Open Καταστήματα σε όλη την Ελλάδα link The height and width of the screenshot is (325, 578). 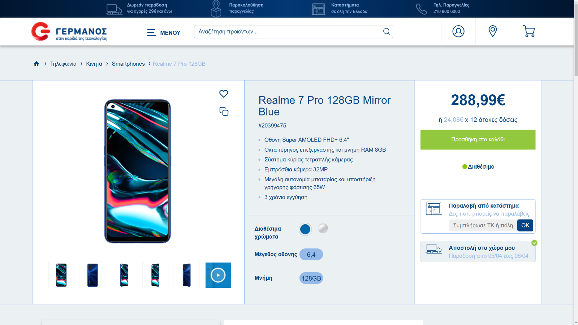349,8
